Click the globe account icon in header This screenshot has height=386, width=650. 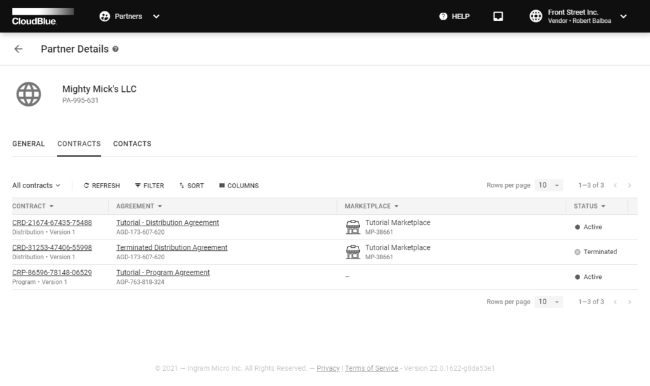pos(536,16)
